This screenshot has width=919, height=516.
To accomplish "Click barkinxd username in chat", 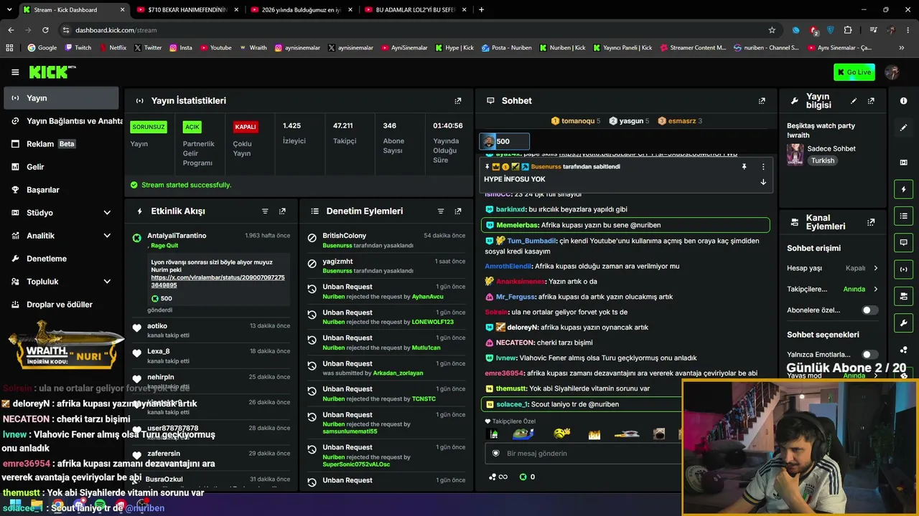I will 510,209.
